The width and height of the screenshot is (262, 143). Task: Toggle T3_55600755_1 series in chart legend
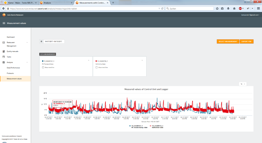pos(157,126)
